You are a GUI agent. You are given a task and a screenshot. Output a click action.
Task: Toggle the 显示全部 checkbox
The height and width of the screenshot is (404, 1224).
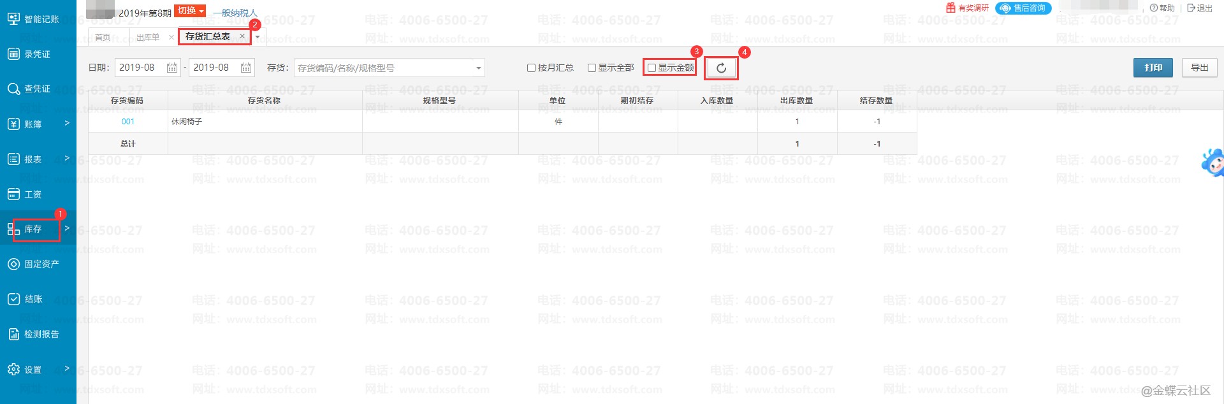pyautogui.click(x=592, y=68)
